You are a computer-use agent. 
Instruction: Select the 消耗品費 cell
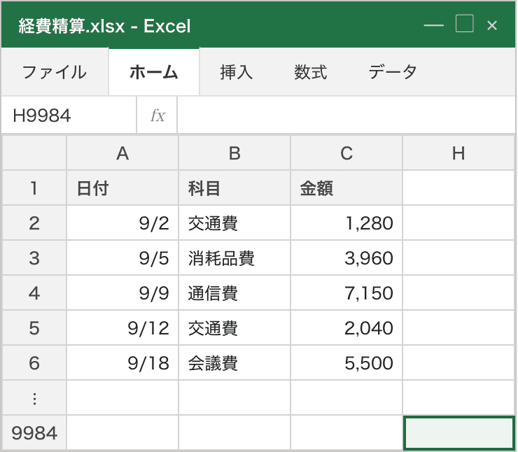pos(234,258)
